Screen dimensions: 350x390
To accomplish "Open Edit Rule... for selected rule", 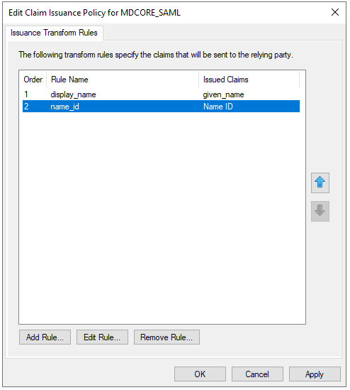I will (x=102, y=337).
